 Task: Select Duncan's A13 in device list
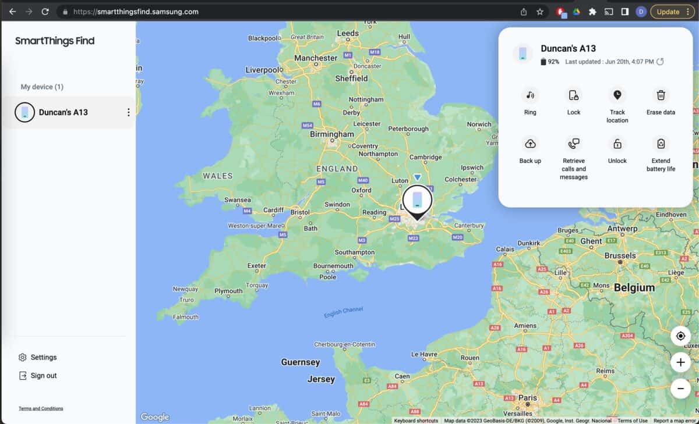pyautogui.click(x=68, y=112)
